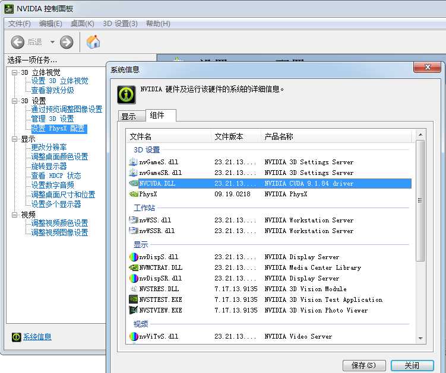The width and height of the screenshot is (446, 373).
Task: Click the NVMCTRAY.DLL icon
Action: (134, 267)
